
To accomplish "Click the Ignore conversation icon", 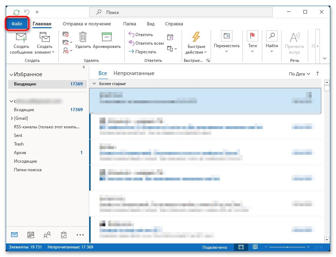I will tap(66, 34).
